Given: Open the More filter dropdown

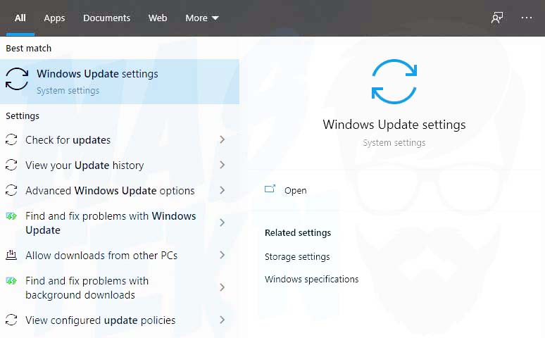Looking at the screenshot, I should [202, 18].
